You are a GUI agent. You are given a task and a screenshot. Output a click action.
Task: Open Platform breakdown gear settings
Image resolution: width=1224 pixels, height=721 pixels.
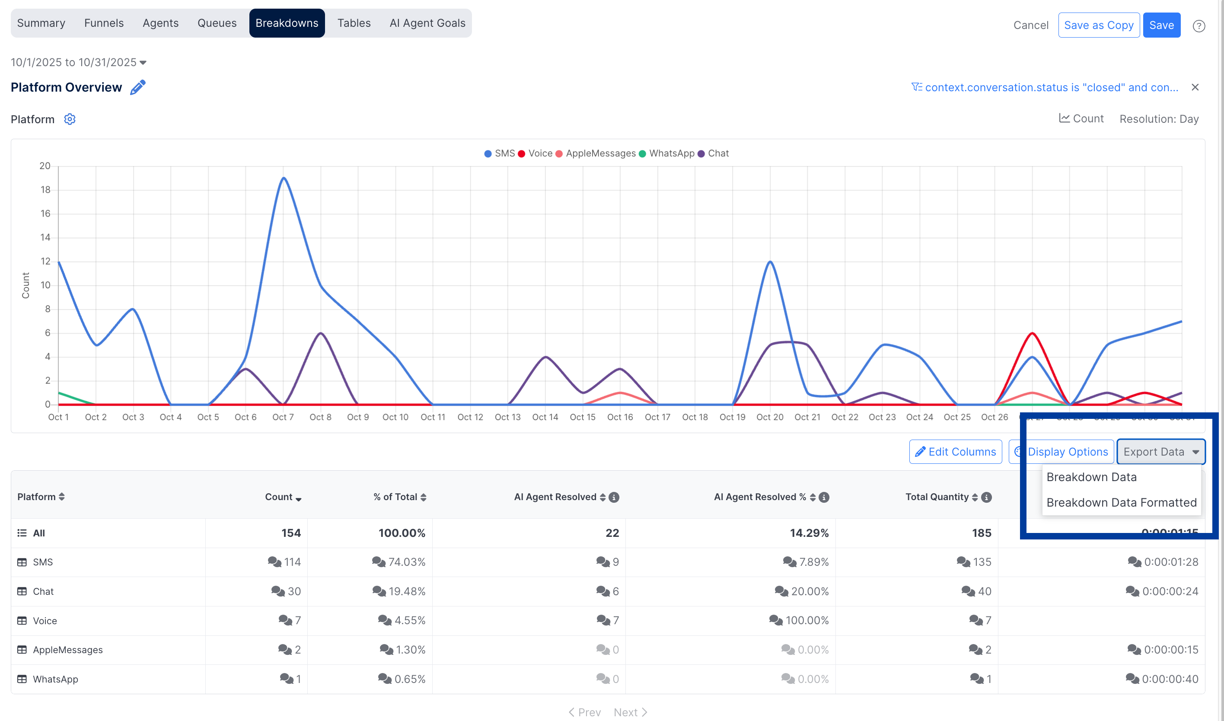pos(70,119)
